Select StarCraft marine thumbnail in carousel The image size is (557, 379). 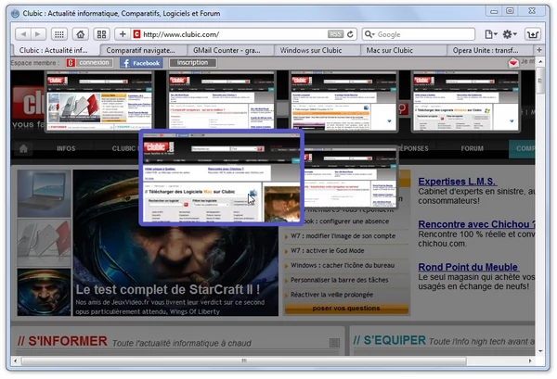click(x=44, y=292)
